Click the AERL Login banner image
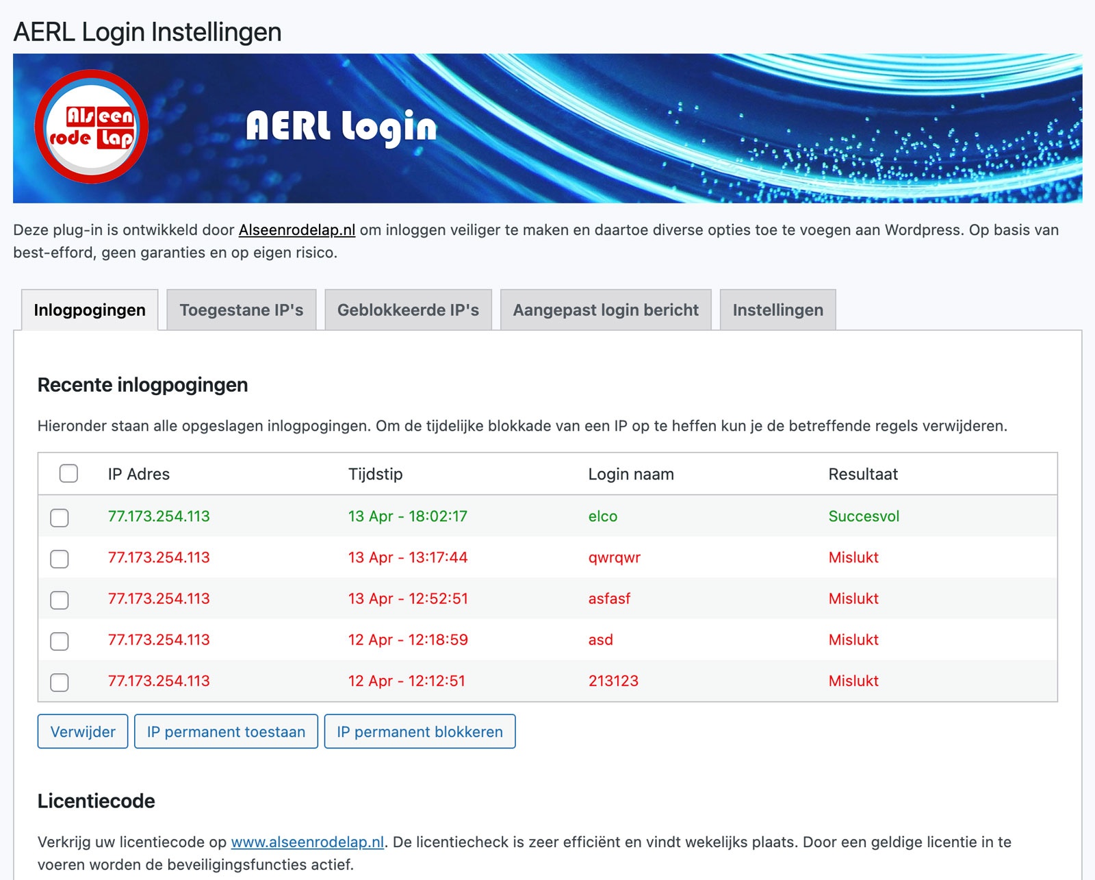This screenshot has width=1095, height=880. (616, 128)
